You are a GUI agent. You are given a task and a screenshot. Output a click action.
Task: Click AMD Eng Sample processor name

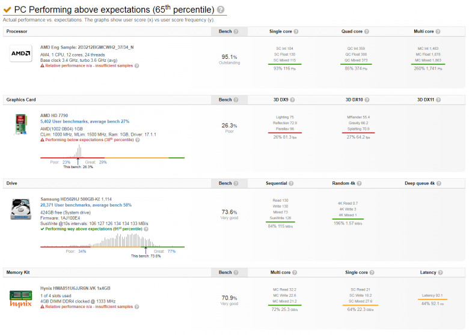(87, 47)
